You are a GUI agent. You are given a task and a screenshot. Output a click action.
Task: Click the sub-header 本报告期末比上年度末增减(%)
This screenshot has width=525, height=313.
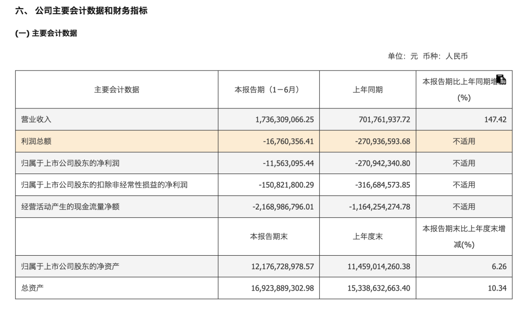tap(464, 236)
